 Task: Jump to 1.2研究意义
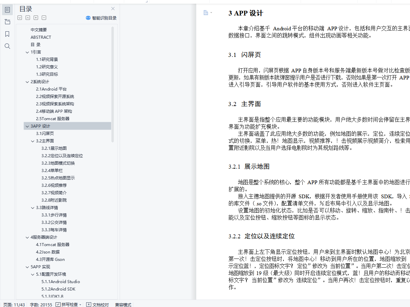(47, 67)
